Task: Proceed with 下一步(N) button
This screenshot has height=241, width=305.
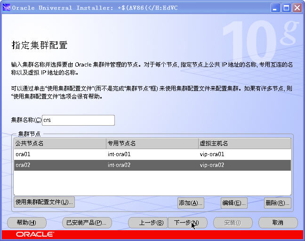Action: pyautogui.click(x=187, y=223)
